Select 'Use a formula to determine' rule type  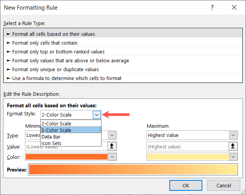tap(67, 78)
